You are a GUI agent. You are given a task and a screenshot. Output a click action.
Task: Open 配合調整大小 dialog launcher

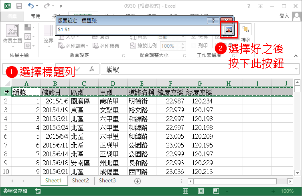click(184, 56)
